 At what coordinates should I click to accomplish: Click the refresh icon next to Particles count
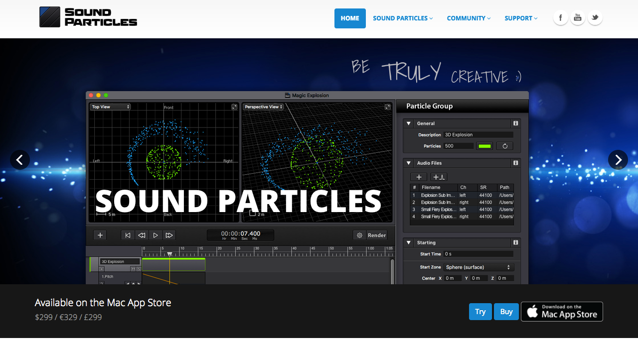pos(504,145)
